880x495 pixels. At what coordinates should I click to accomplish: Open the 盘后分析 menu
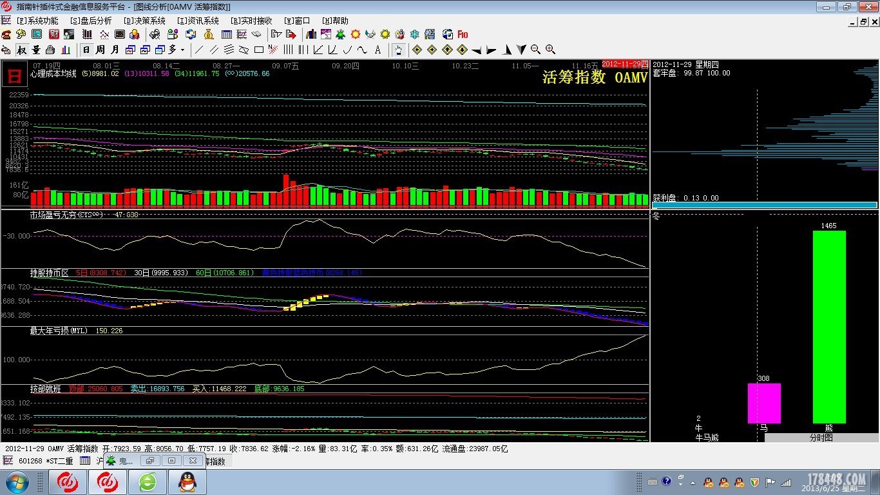click(90, 21)
